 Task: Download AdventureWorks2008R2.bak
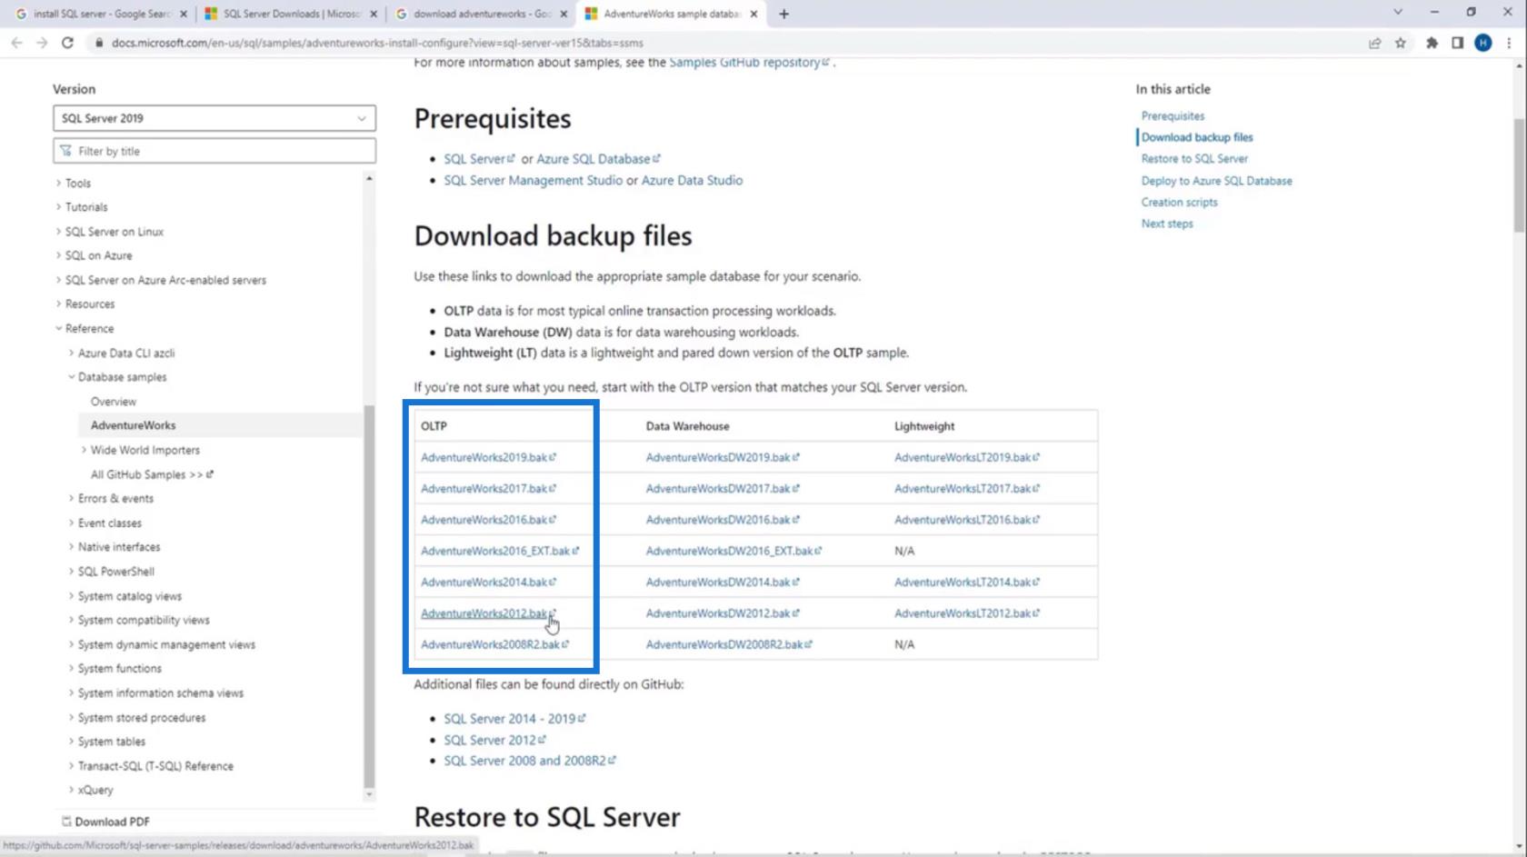tap(494, 644)
